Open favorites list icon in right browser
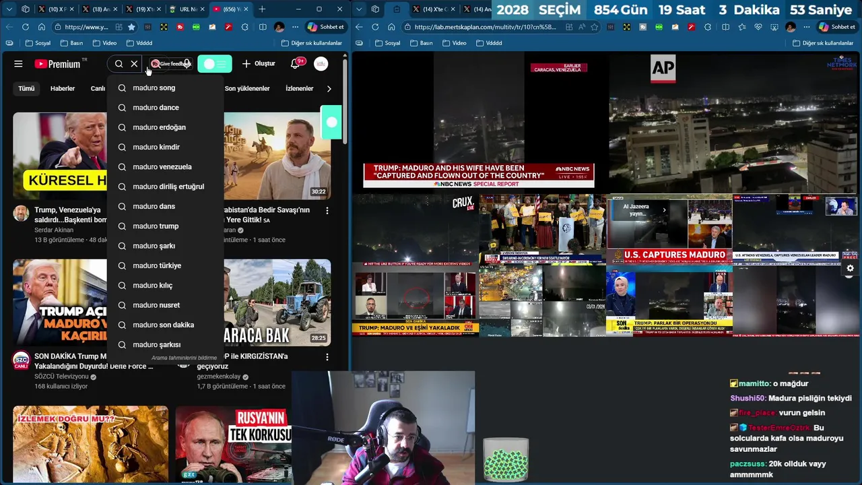The width and height of the screenshot is (862, 485). point(741,27)
